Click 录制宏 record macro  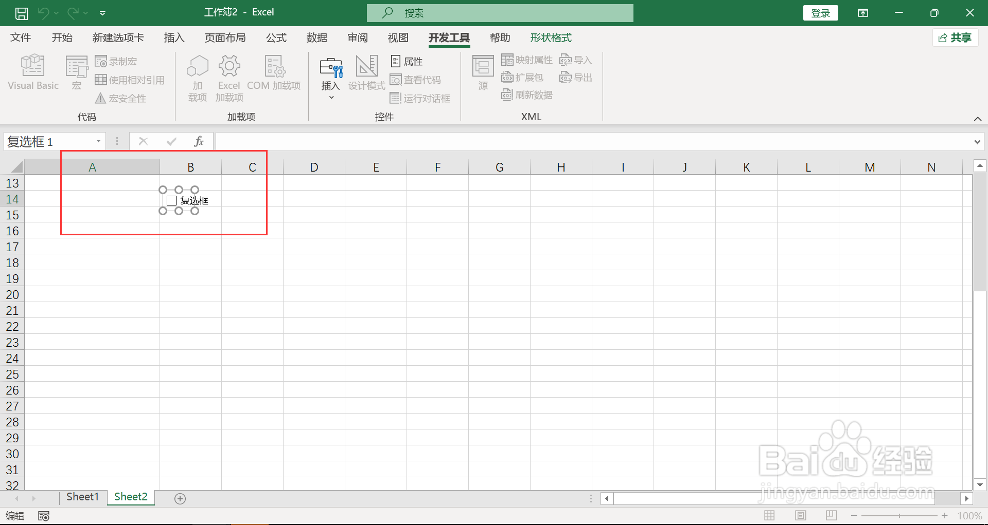[x=116, y=62]
